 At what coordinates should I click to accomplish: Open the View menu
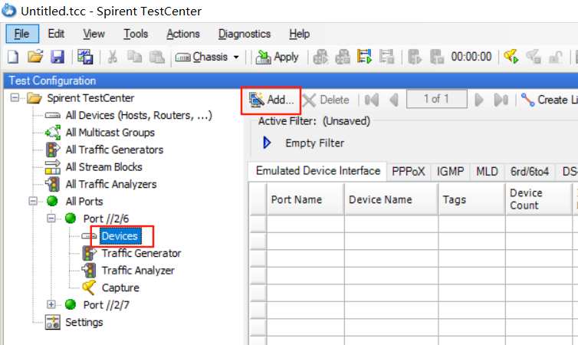point(94,34)
